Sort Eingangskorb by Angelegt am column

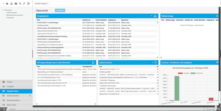pos(112,20)
